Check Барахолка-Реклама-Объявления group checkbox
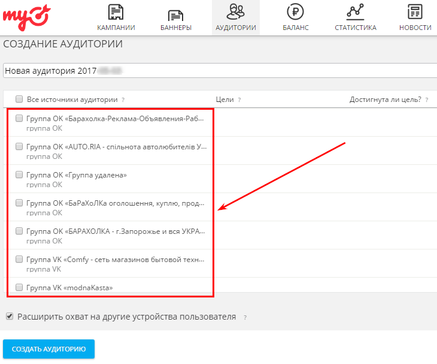 (x=19, y=118)
